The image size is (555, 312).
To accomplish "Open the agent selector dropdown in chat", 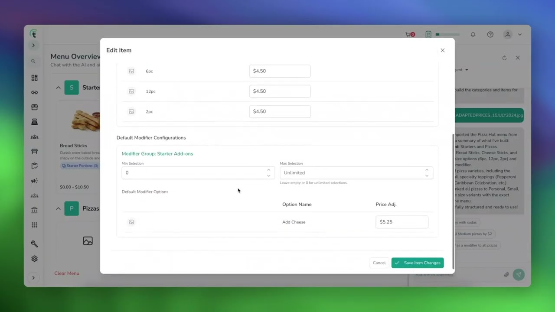I will [462, 70].
